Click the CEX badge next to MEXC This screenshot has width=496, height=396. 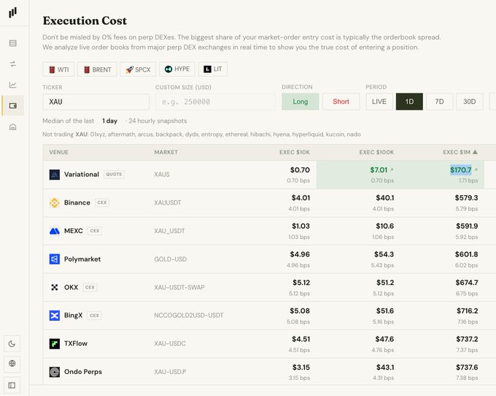tap(95, 231)
